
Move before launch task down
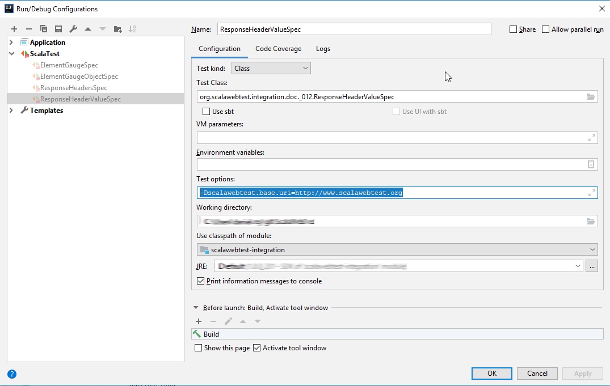(258, 321)
